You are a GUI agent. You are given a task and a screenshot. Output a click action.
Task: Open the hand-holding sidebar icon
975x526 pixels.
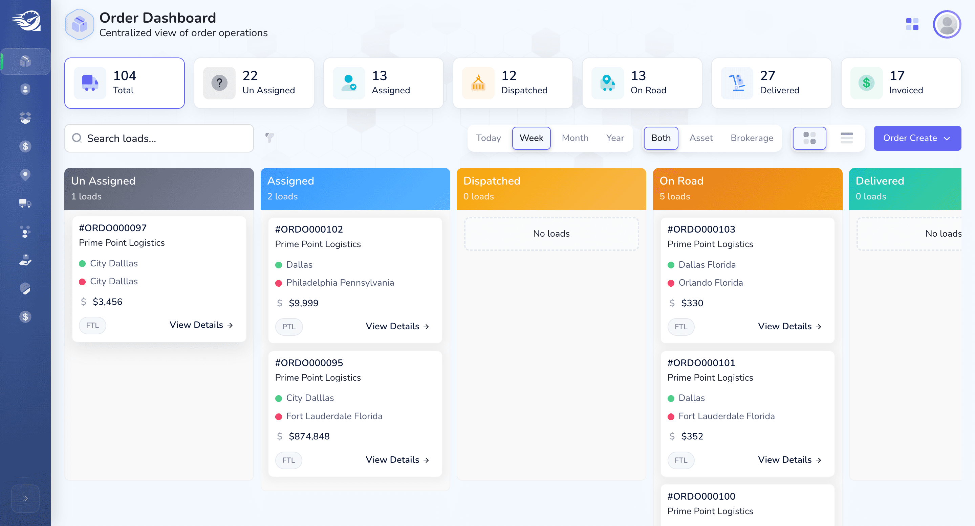(25, 260)
